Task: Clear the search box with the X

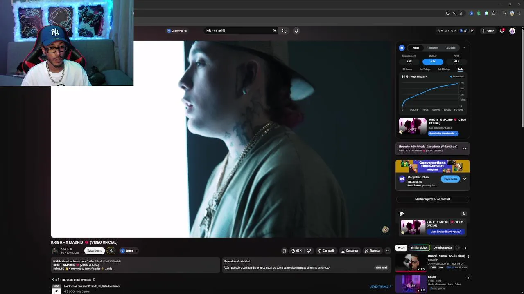Action: [275, 31]
